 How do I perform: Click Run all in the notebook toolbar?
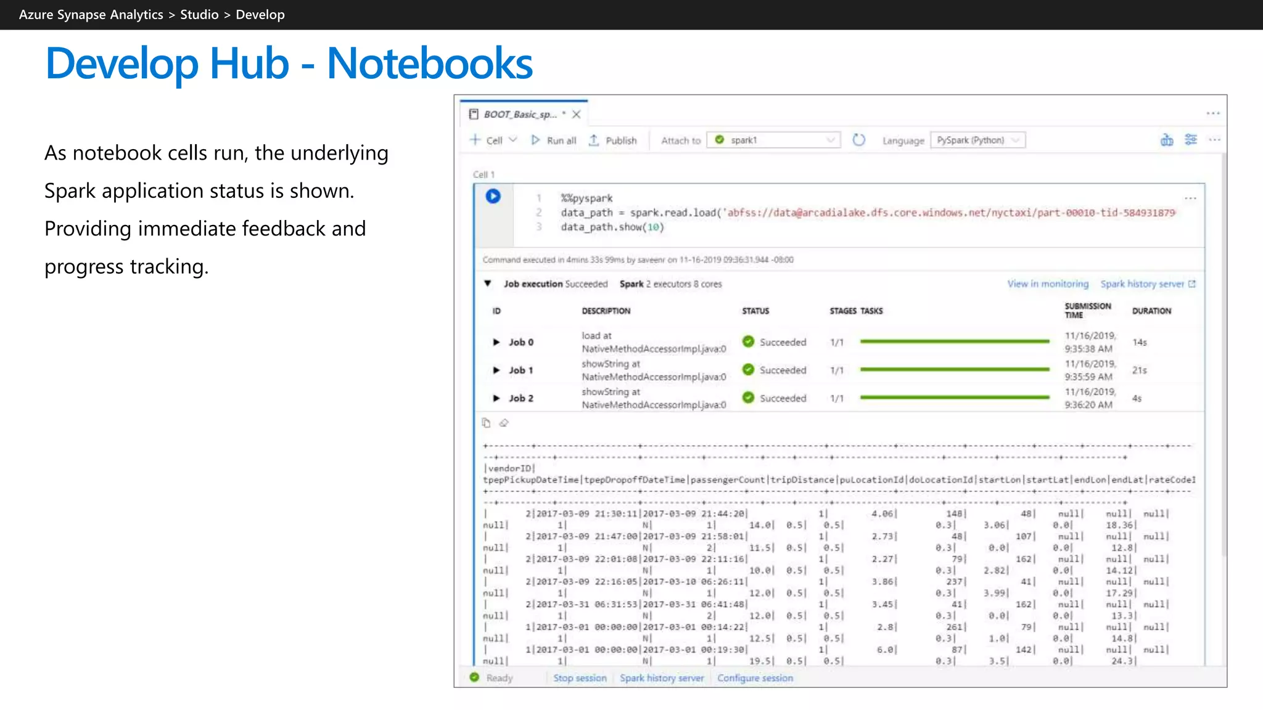(x=554, y=141)
